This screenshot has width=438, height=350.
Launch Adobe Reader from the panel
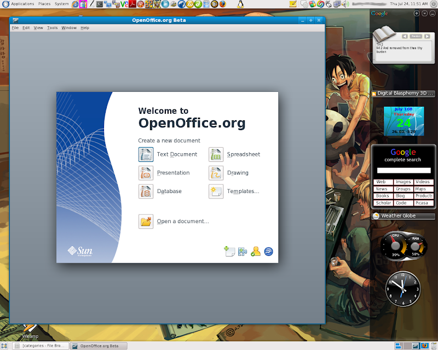tap(132, 4)
